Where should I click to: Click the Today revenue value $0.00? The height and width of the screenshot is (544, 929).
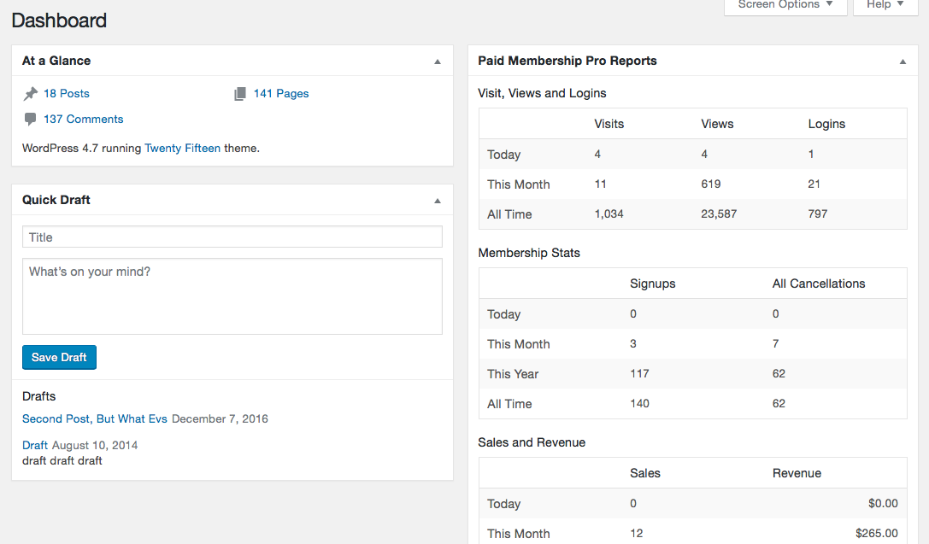883,503
